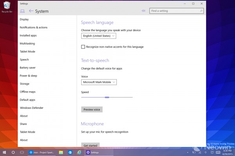Open the Edge browser taskbar button
Screen dimensions: 235x156
[x=79, y=152]
